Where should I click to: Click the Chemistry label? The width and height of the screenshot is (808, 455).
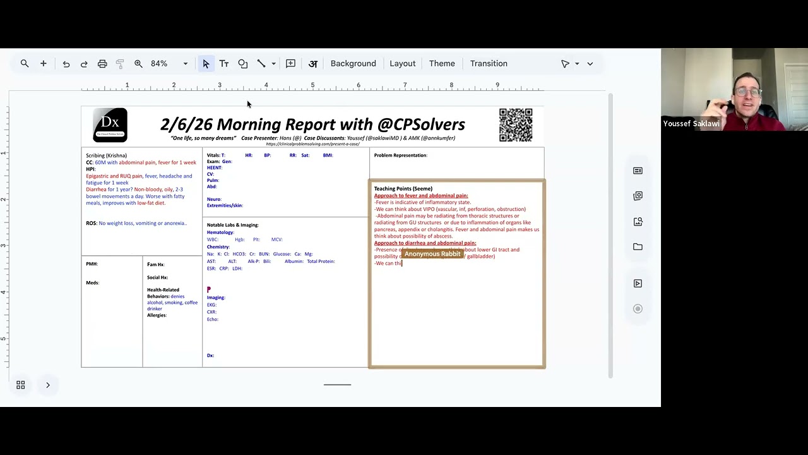point(218,247)
